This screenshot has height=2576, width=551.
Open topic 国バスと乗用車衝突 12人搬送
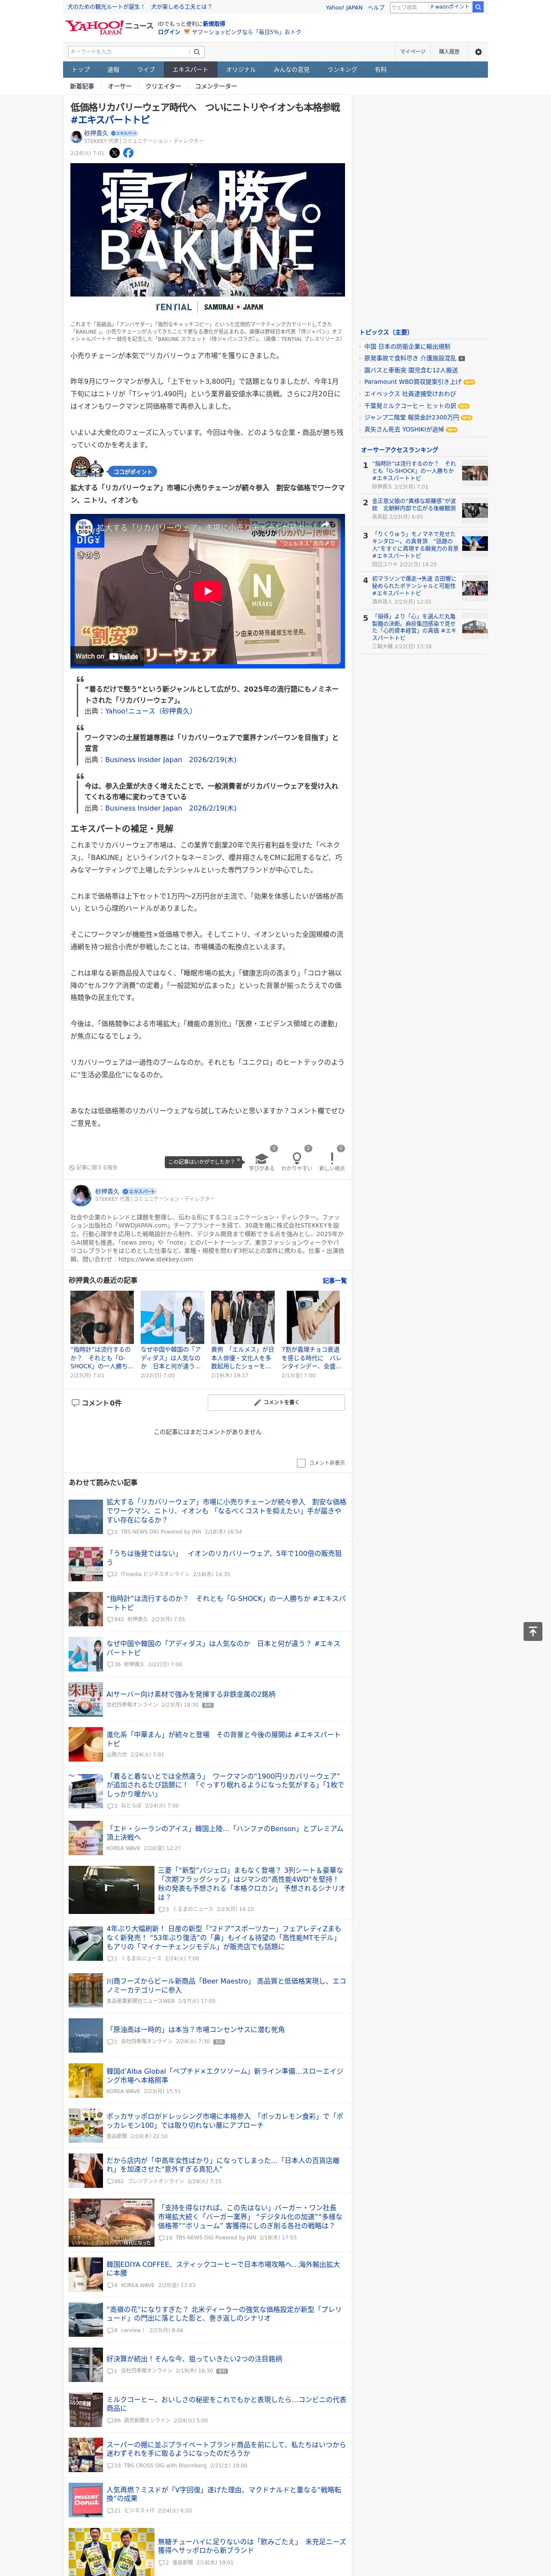(411, 370)
